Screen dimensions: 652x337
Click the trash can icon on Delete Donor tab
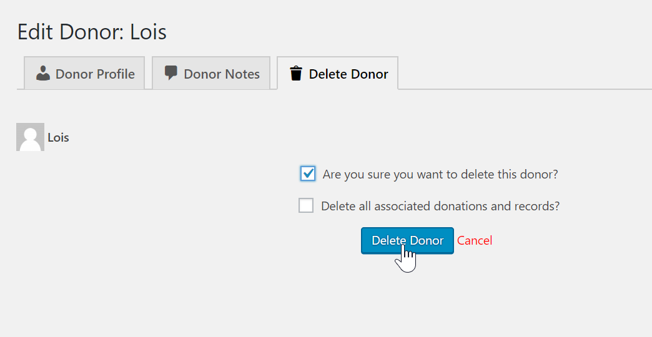(x=296, y=74)
